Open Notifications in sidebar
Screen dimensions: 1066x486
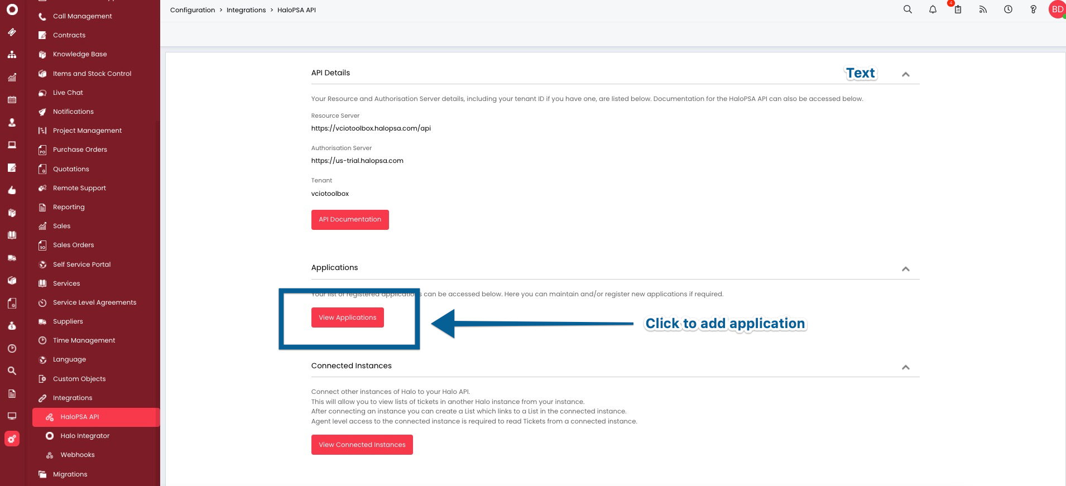pos(73,112)
